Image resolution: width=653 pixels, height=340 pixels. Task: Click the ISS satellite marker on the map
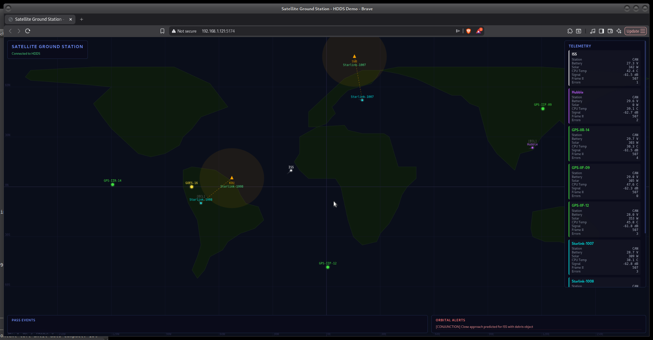click(291, 170)
